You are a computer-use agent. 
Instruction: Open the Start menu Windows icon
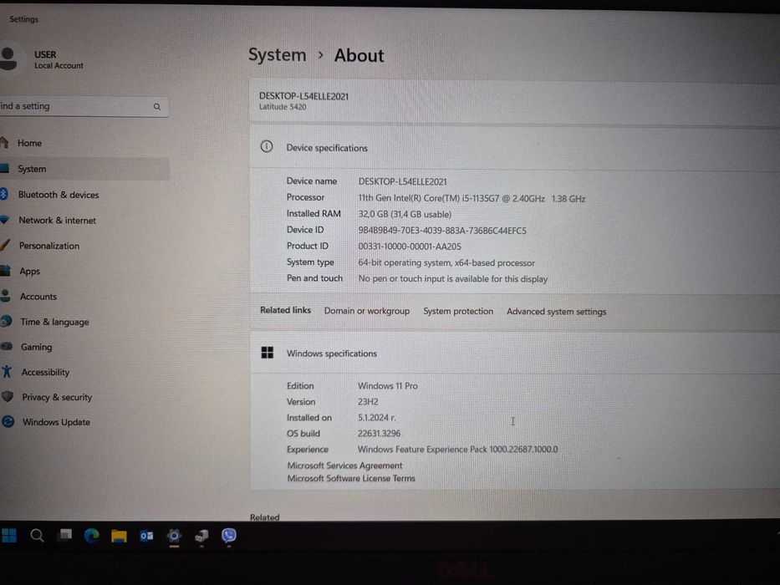coord(9,536)
